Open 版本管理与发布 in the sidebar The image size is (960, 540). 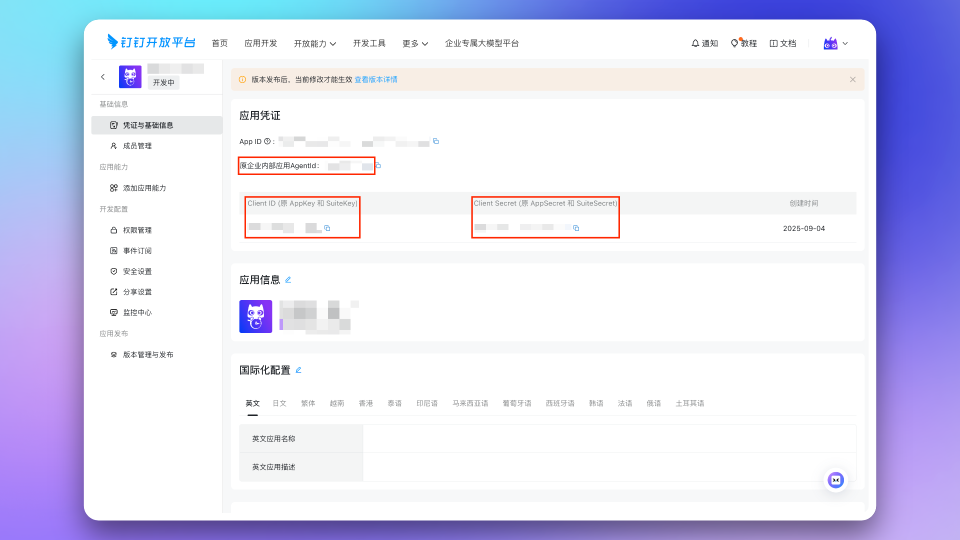[148, 354]
